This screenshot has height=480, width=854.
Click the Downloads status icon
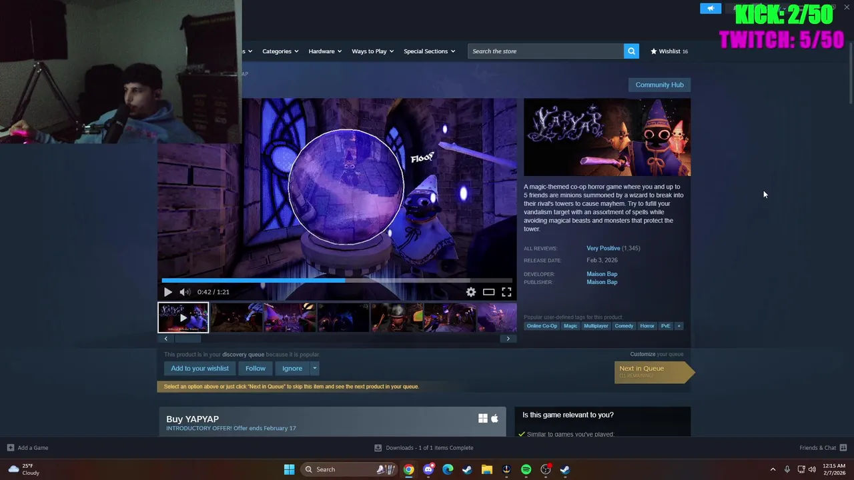coord(378,448)
